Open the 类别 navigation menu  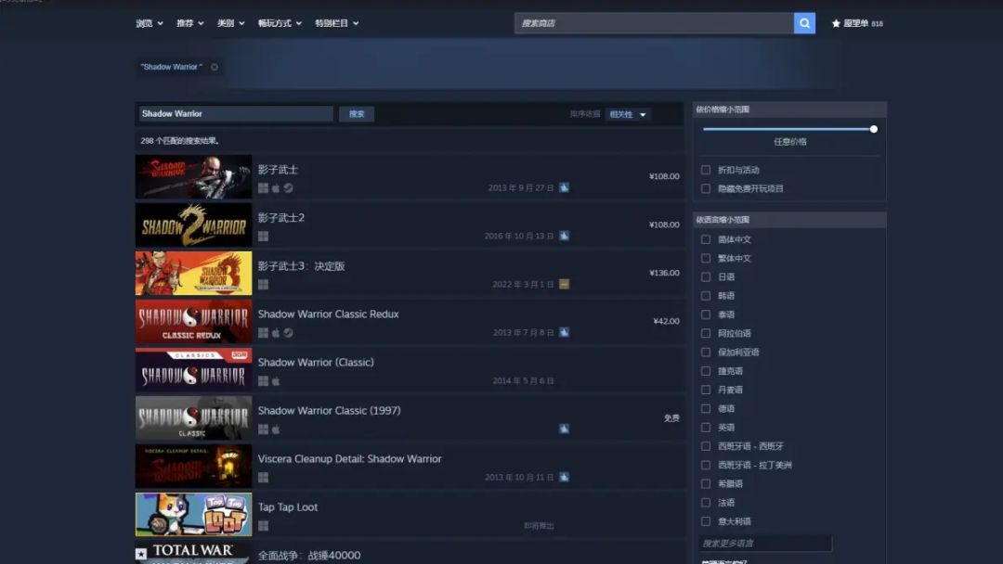click(231, 23)
